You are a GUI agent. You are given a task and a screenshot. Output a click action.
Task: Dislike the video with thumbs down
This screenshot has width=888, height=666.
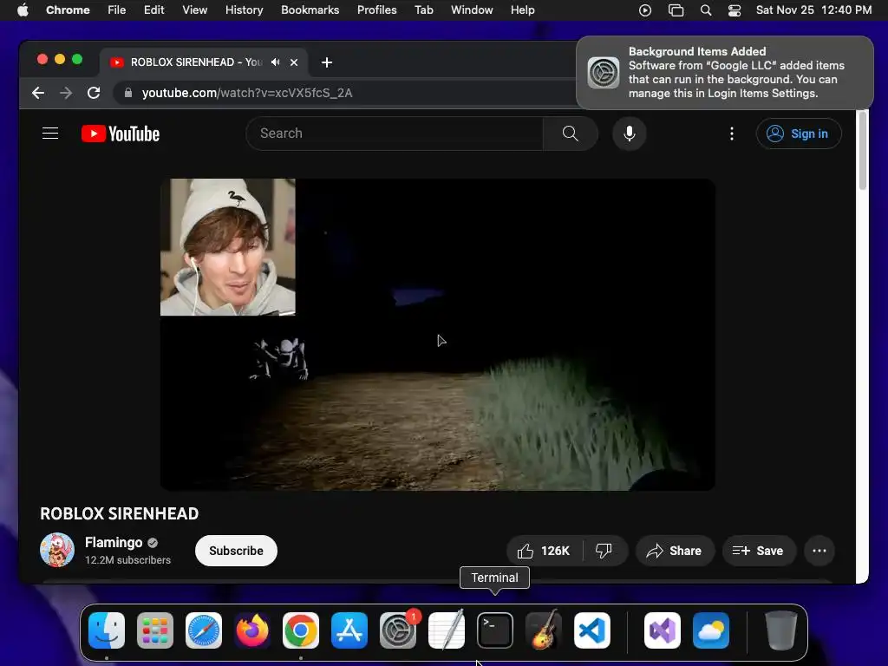point(604,551)
